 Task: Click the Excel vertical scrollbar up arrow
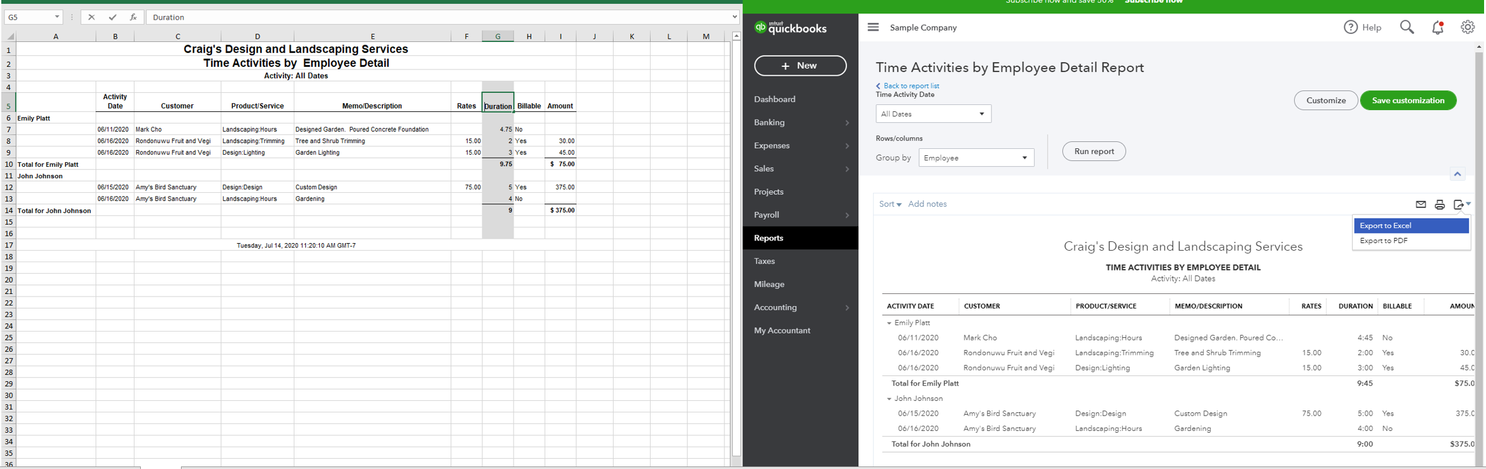point(736,36)
